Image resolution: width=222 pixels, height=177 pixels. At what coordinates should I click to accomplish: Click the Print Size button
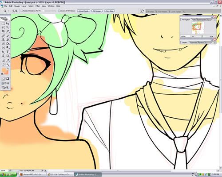pos(109,11)
